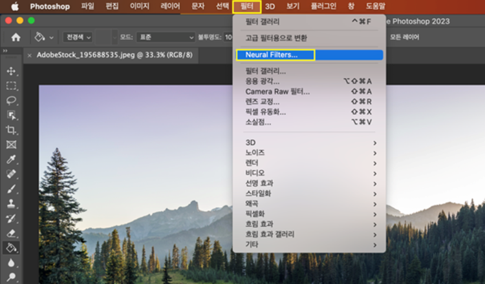
Task: Choose 렌즈 교정... filter
Action: [309, 102]
